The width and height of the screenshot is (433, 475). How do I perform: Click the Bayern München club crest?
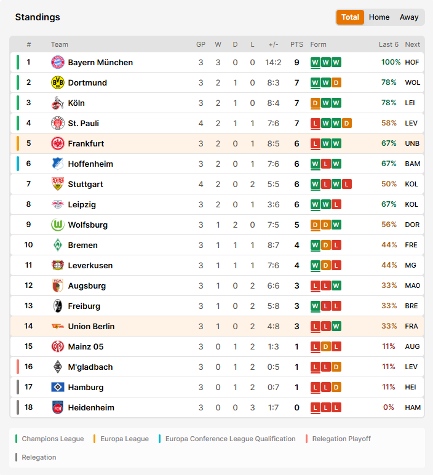pyautogui.click(x=58, y=62)
